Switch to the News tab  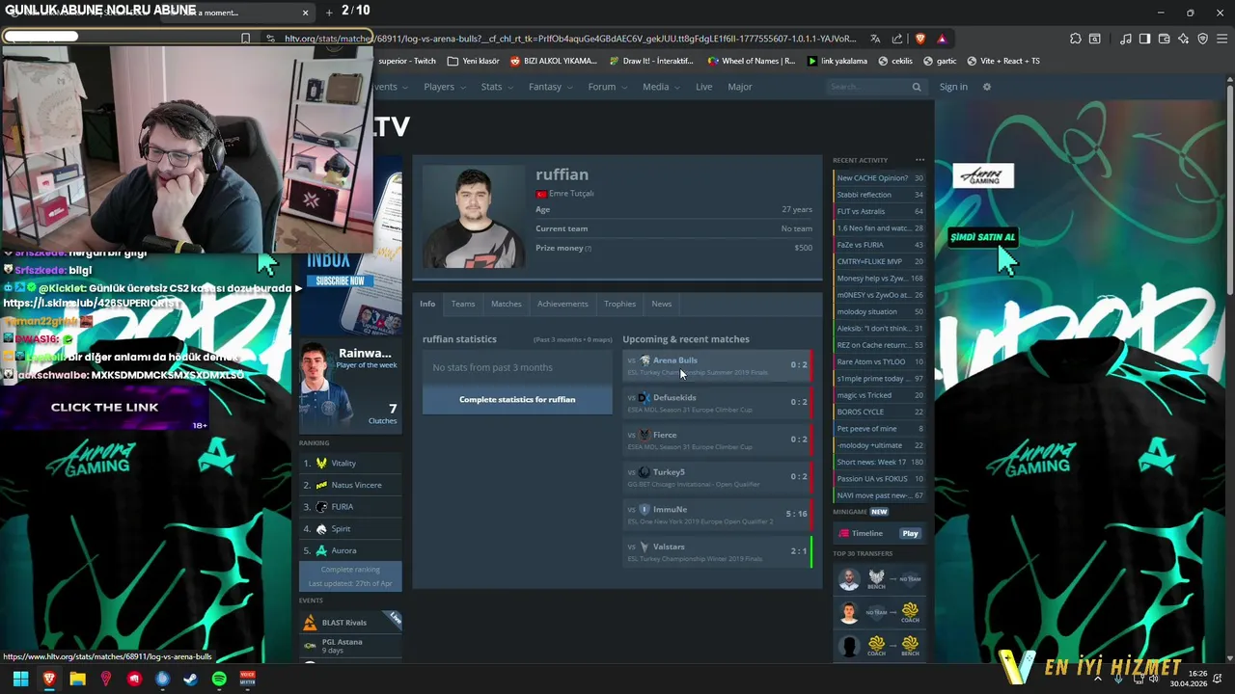click(x=661, y=304)
